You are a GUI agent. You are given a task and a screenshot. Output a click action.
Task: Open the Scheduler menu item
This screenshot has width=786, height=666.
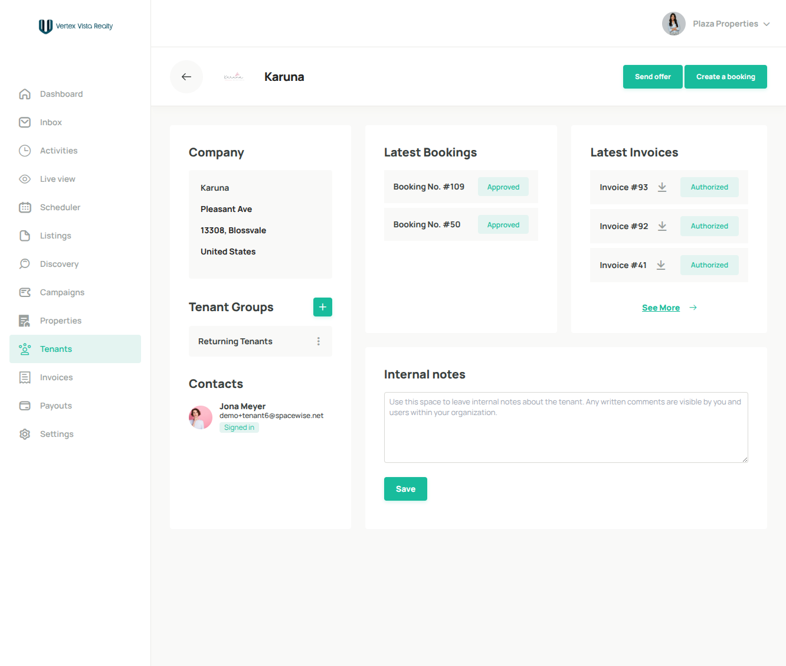click(75, 207)
